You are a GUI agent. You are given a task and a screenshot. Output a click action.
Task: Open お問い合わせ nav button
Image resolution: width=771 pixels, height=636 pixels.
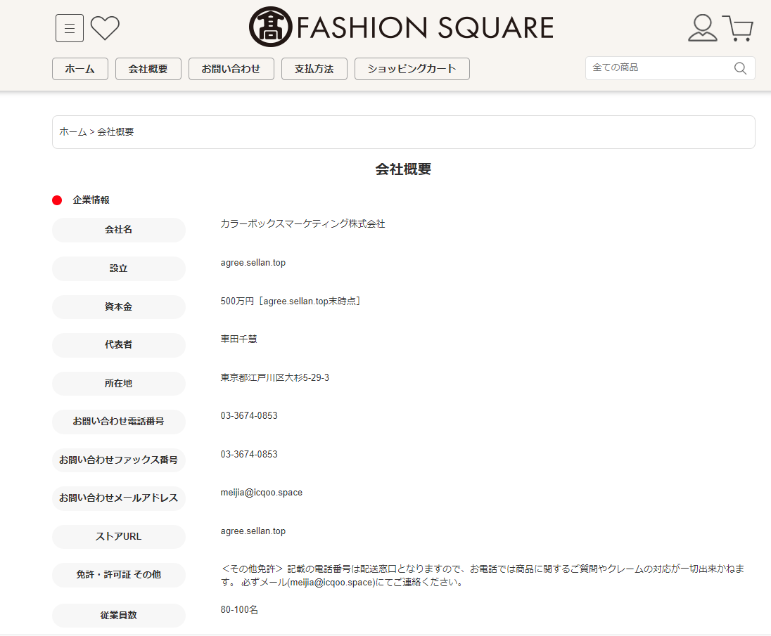(x=231, y=69)
